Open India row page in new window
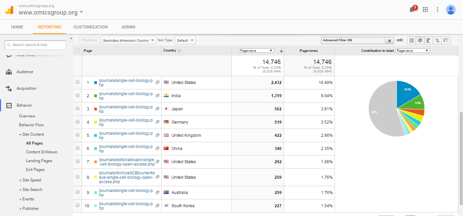This screenshot has height=216, width=463. click(157, 96)
